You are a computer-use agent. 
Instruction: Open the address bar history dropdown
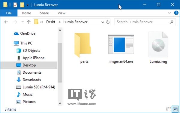tap(103, 22)
